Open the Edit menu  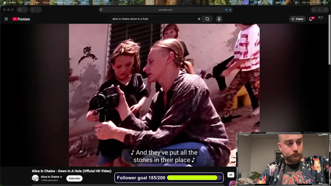pyautogui.click(x=29, y=2)
